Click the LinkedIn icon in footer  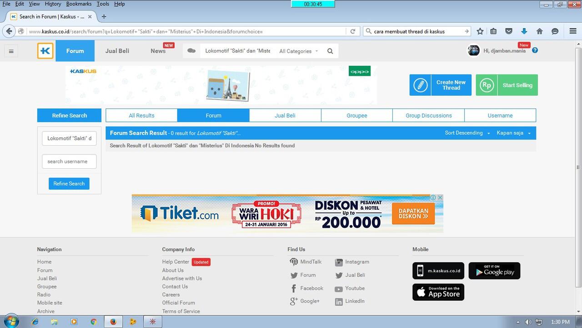[x=339, y=302]
